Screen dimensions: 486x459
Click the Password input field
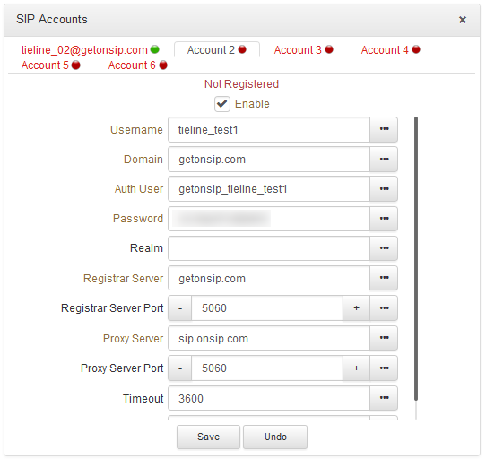click(x=269, y=219)
